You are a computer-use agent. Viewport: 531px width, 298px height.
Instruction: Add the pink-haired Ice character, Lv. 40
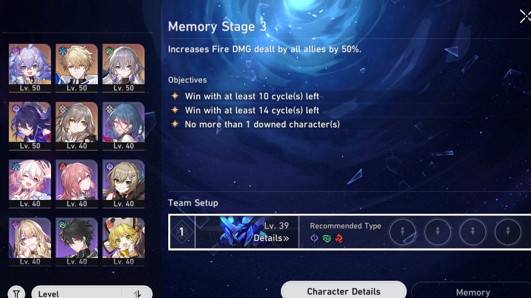(30, 184)
